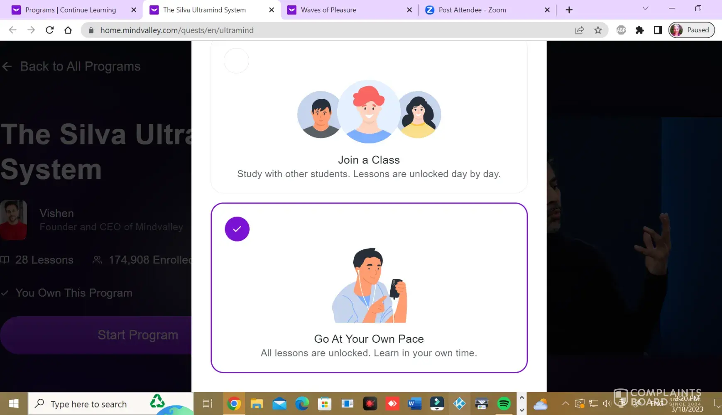Screen dimensions: 722x415
Task: Launch Spotify from the taskbar
Action: click(504, 404)
